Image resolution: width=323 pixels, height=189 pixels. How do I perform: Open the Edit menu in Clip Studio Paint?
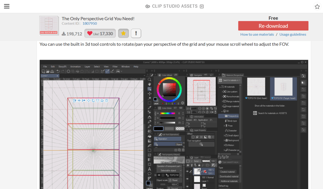tap(53, 67)
